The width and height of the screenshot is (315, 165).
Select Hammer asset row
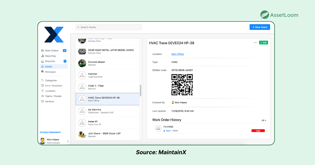(107, 75)
